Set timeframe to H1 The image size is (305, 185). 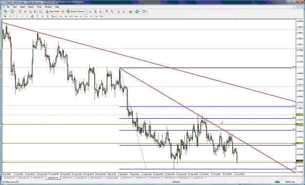[x=81, y=16]
